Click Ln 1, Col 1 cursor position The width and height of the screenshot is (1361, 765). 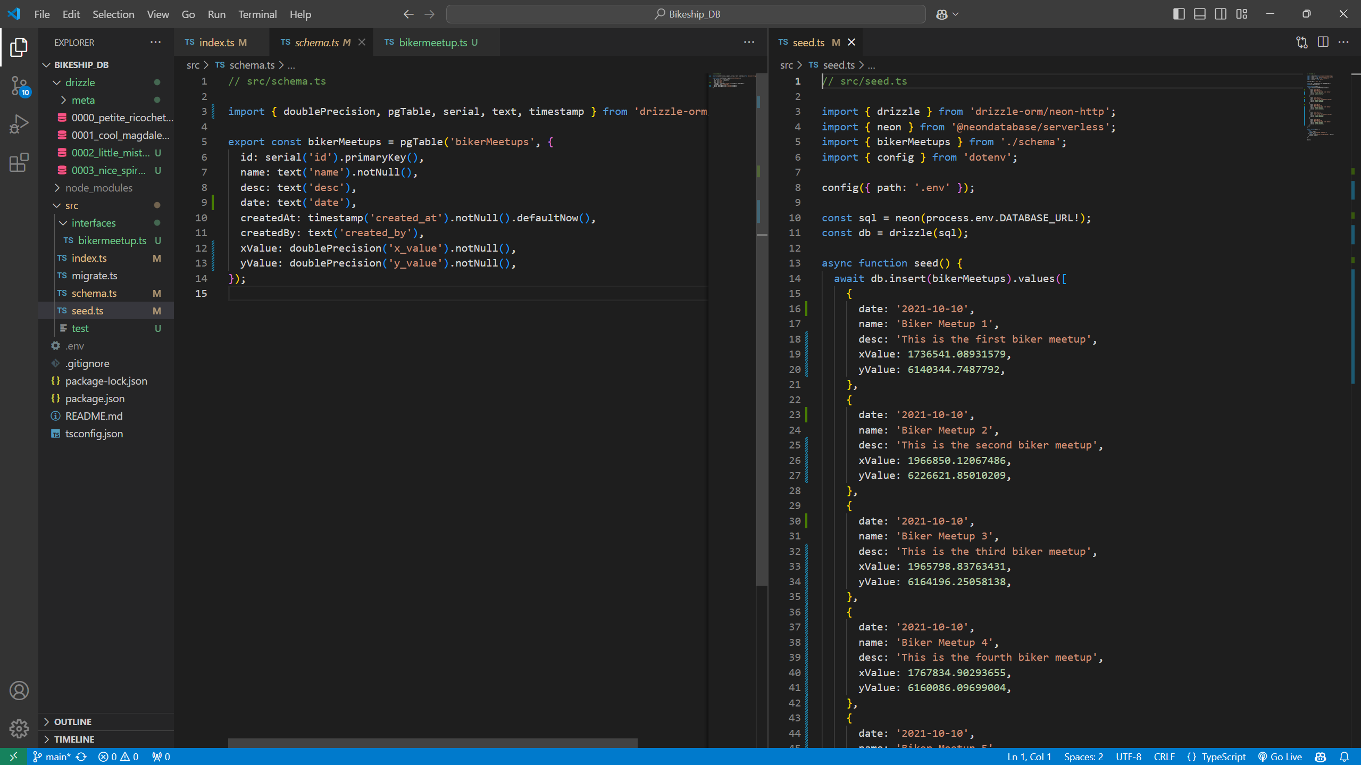(1029, 756)
